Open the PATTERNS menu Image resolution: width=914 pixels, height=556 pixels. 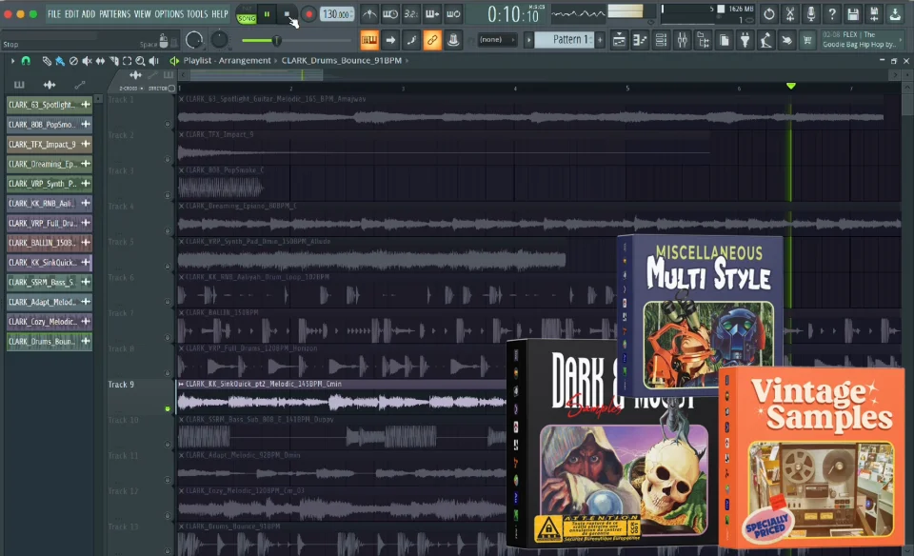(x=115, y=14)
